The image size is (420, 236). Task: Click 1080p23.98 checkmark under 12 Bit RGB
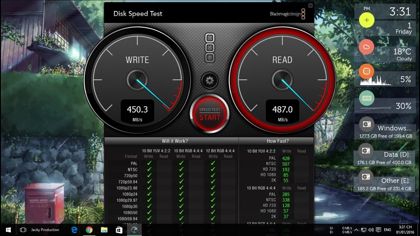(x=213, y=188)
